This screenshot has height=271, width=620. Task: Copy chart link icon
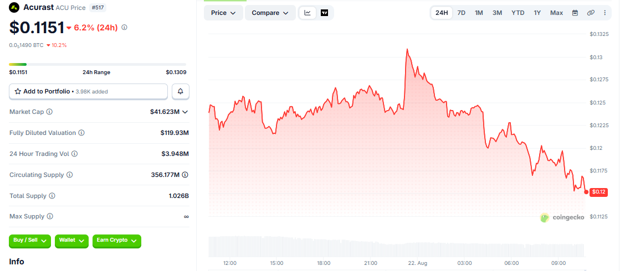point(591,13)
